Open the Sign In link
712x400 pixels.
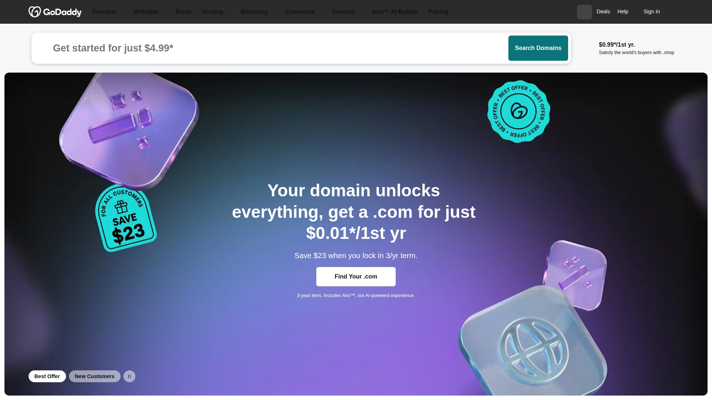[x=652, y=12]
